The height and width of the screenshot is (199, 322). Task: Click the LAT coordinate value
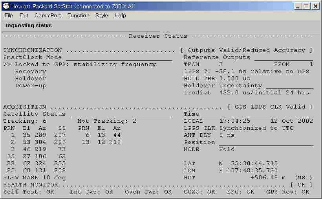[x=248, y=164]
